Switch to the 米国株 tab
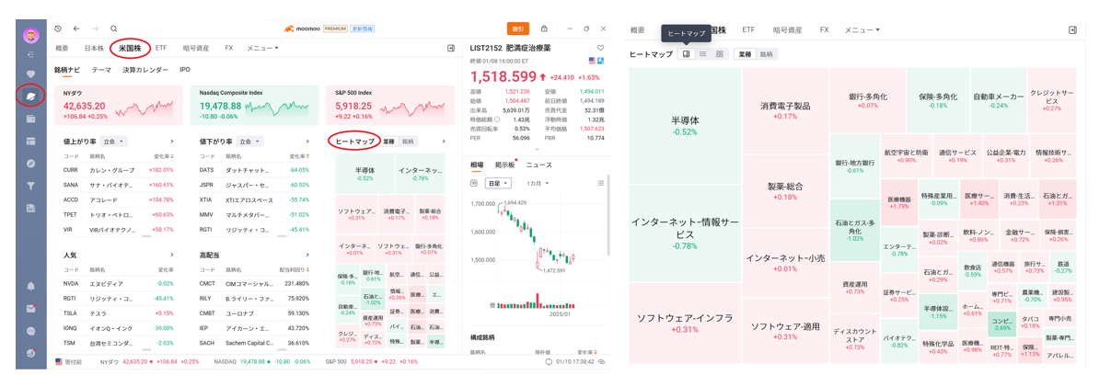Viewport: 1111px width, 375px height. (129, 48)
